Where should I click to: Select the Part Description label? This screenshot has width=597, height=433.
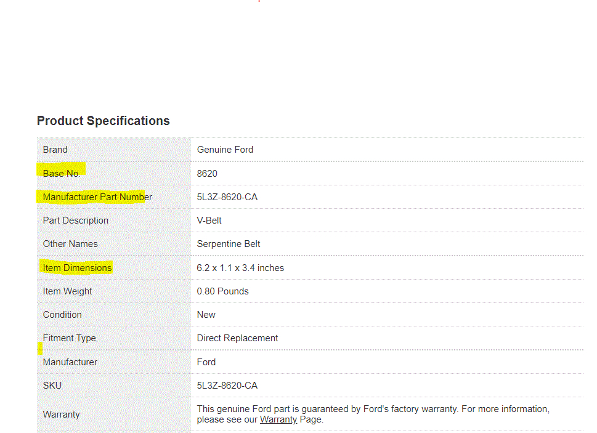pos(76,221)
